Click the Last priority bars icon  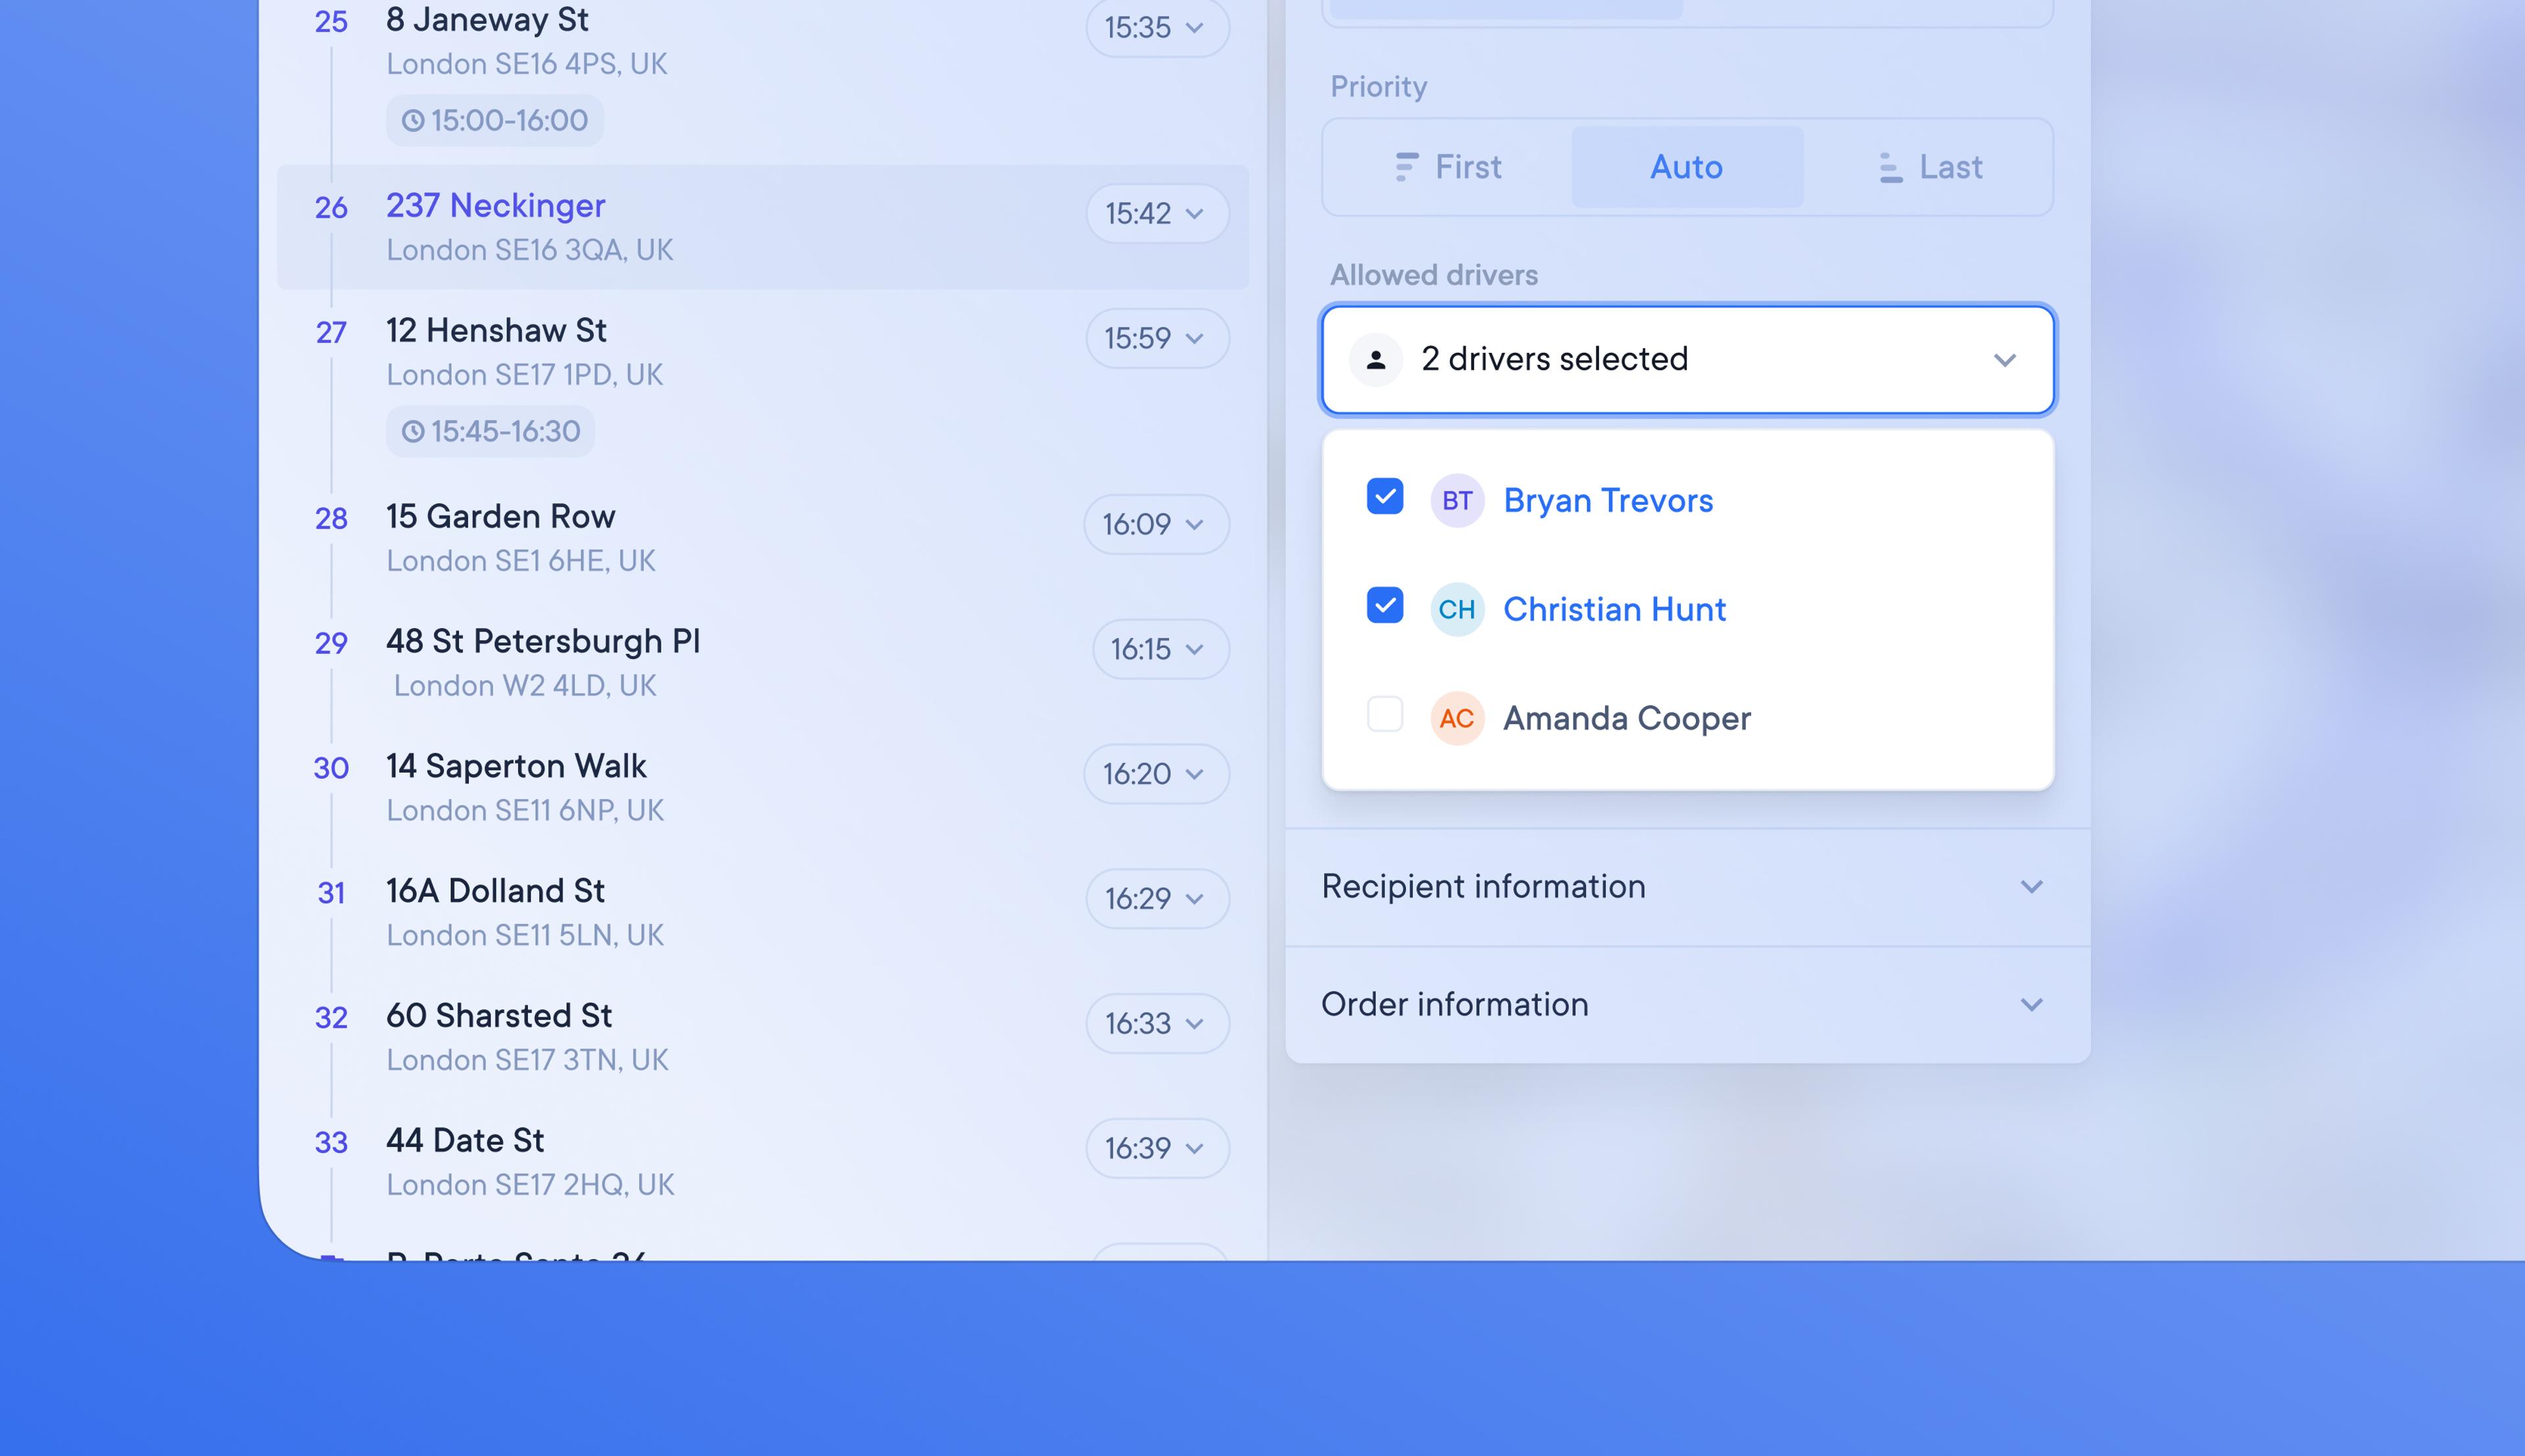pyautogui.click(x=1890, y=167)
